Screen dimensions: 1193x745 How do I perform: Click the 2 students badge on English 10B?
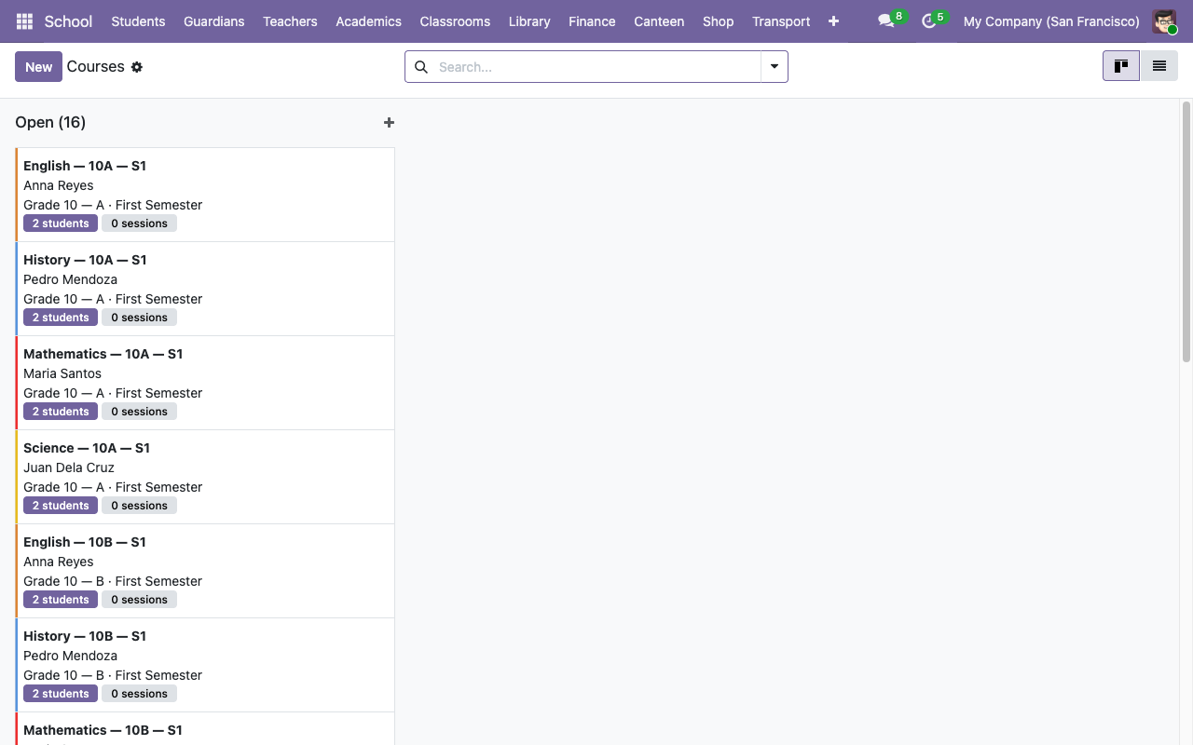click(x=61, y=600)
